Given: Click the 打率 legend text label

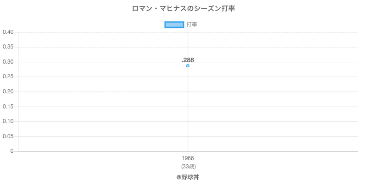Looking at the screenshot, I should [x=192, y=25].
